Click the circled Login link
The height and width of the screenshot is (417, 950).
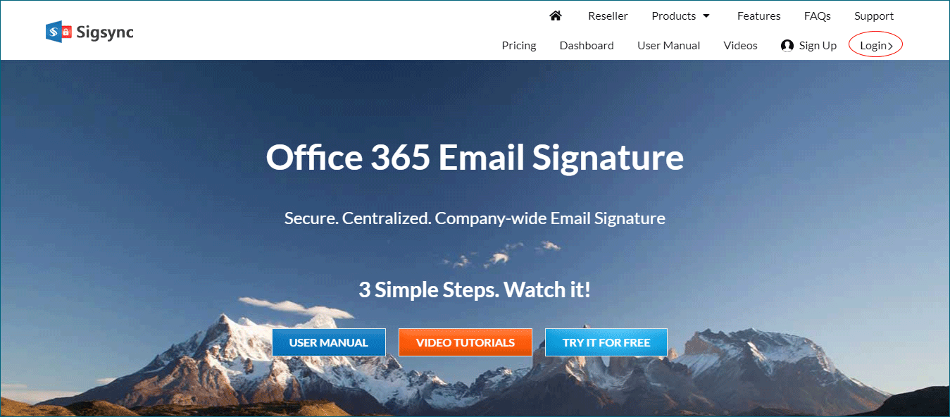pos(876,45)
